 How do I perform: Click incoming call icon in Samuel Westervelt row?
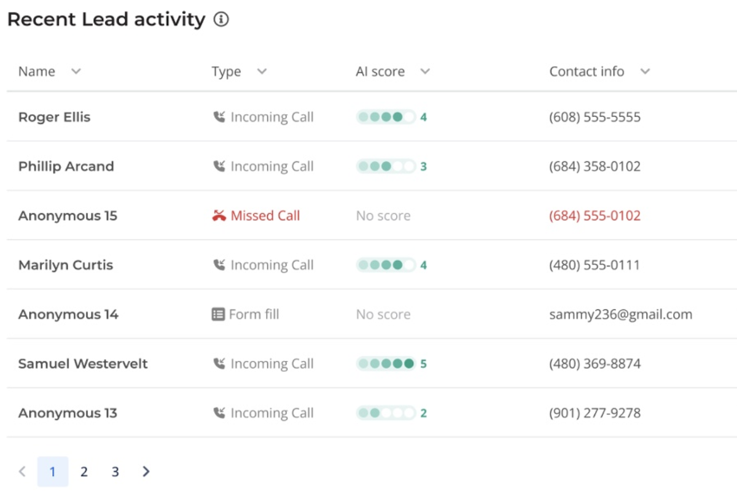point(219,364)
